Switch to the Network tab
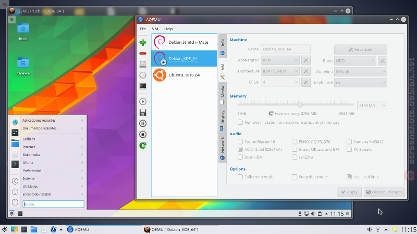Screen dimensions: 417x234 pyautogui.click(x=223, y=148)
